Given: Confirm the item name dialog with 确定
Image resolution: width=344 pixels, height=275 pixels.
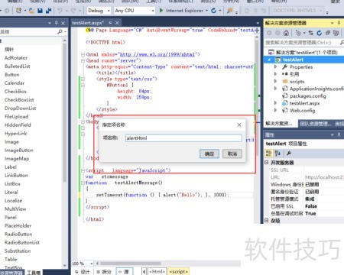Looking at the screenshot, I should click(x=209, y=154).
